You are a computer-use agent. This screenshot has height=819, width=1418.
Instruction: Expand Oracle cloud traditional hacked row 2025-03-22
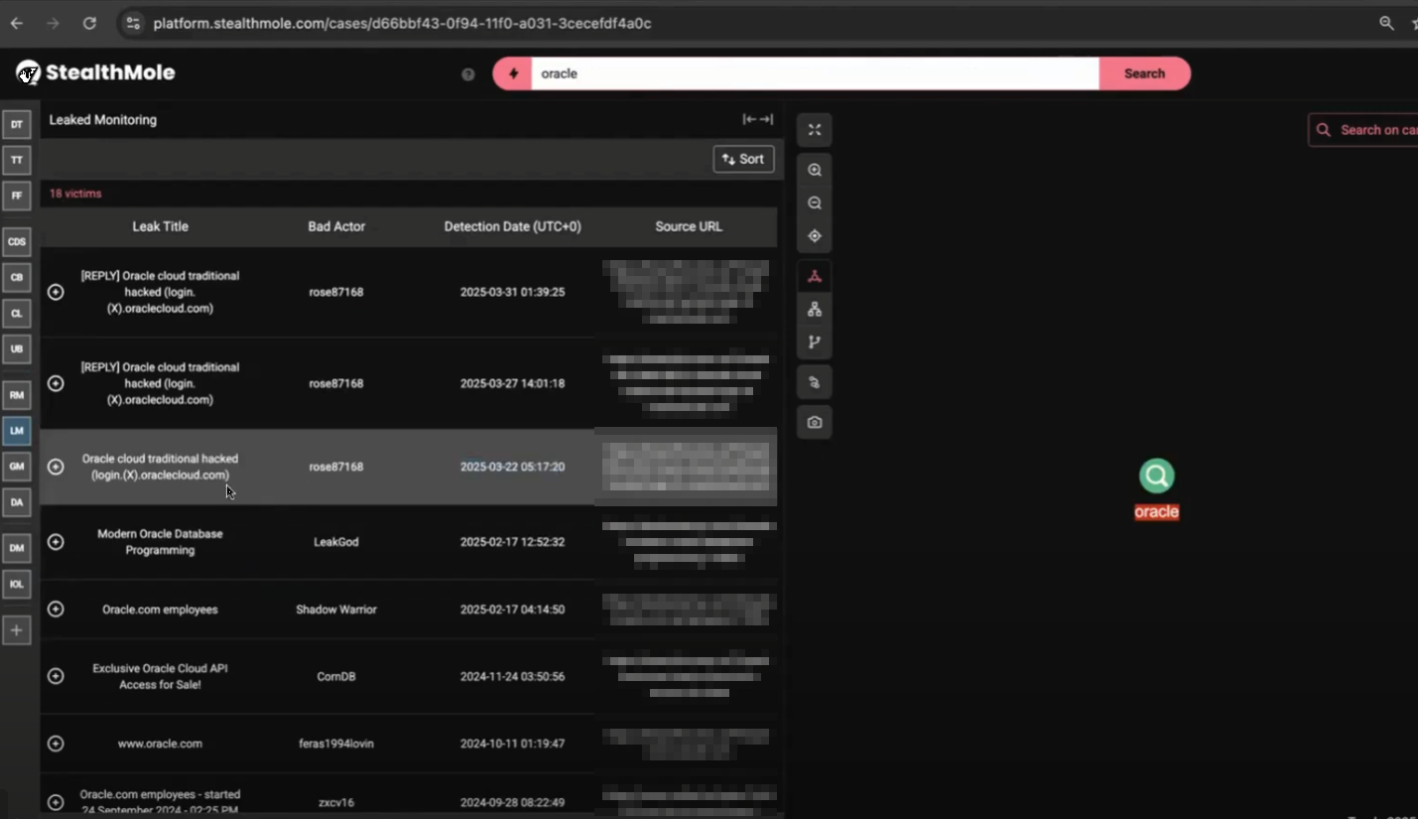56,467
